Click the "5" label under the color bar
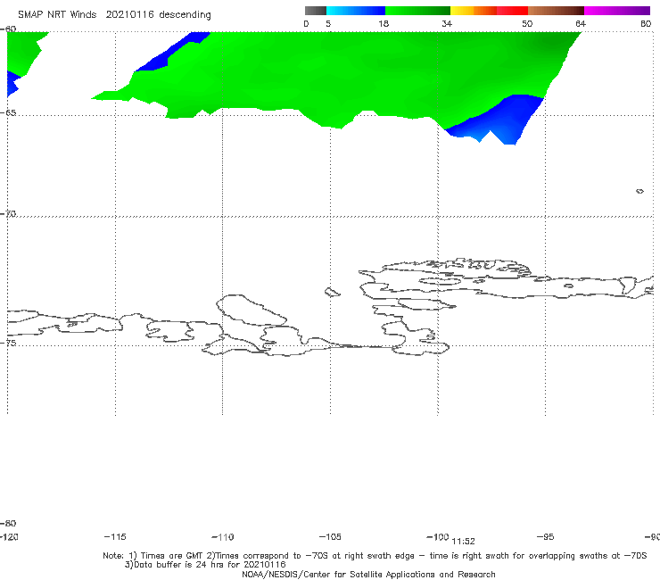This screenshot has width=660, height=580. pos(328,24)
